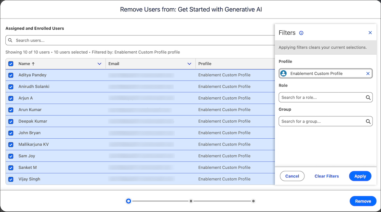The height and width of the screenshot is (212, 381).
Task: Apply the selected filters
Action: pyautogui.click(x=360, y=176)
